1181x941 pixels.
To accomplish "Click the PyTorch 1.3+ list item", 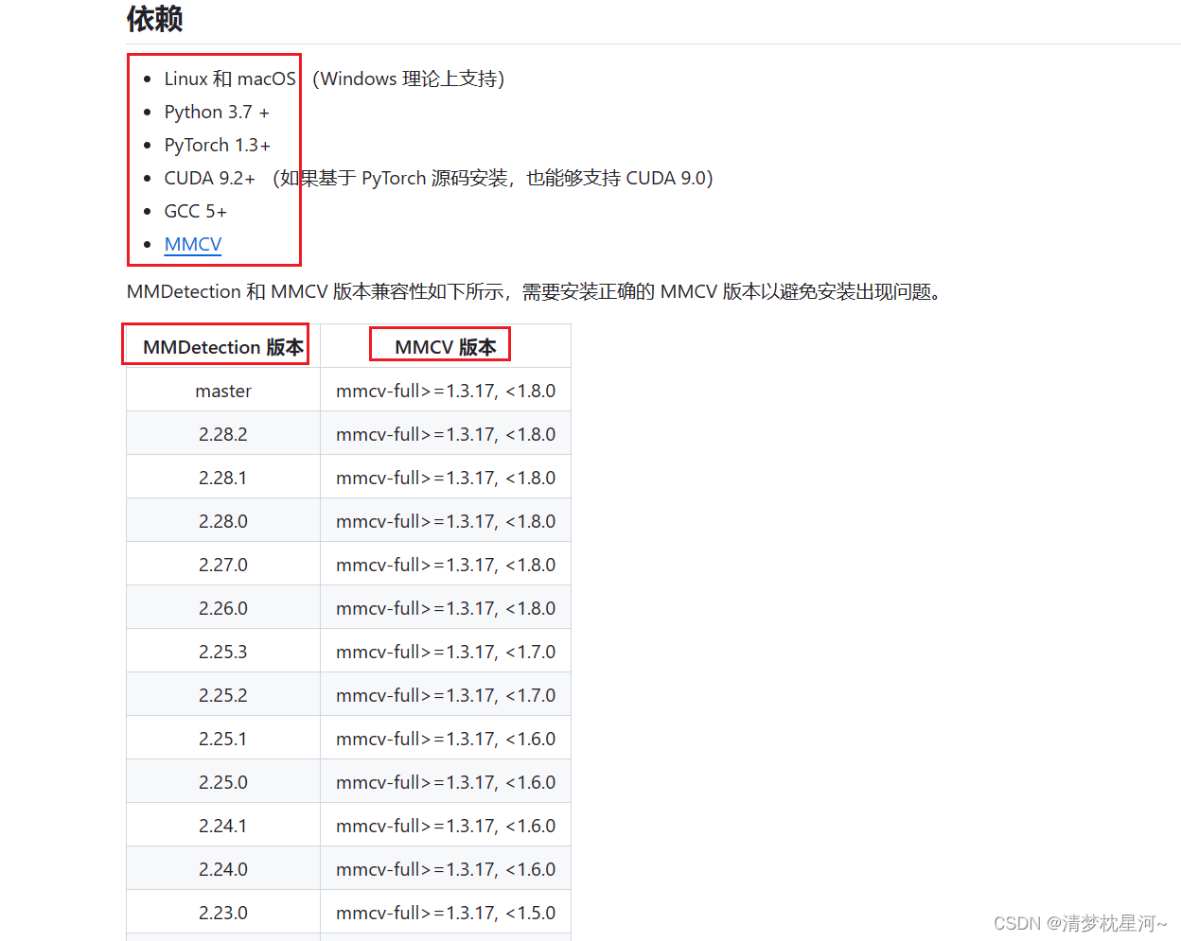I will (218, 145).
